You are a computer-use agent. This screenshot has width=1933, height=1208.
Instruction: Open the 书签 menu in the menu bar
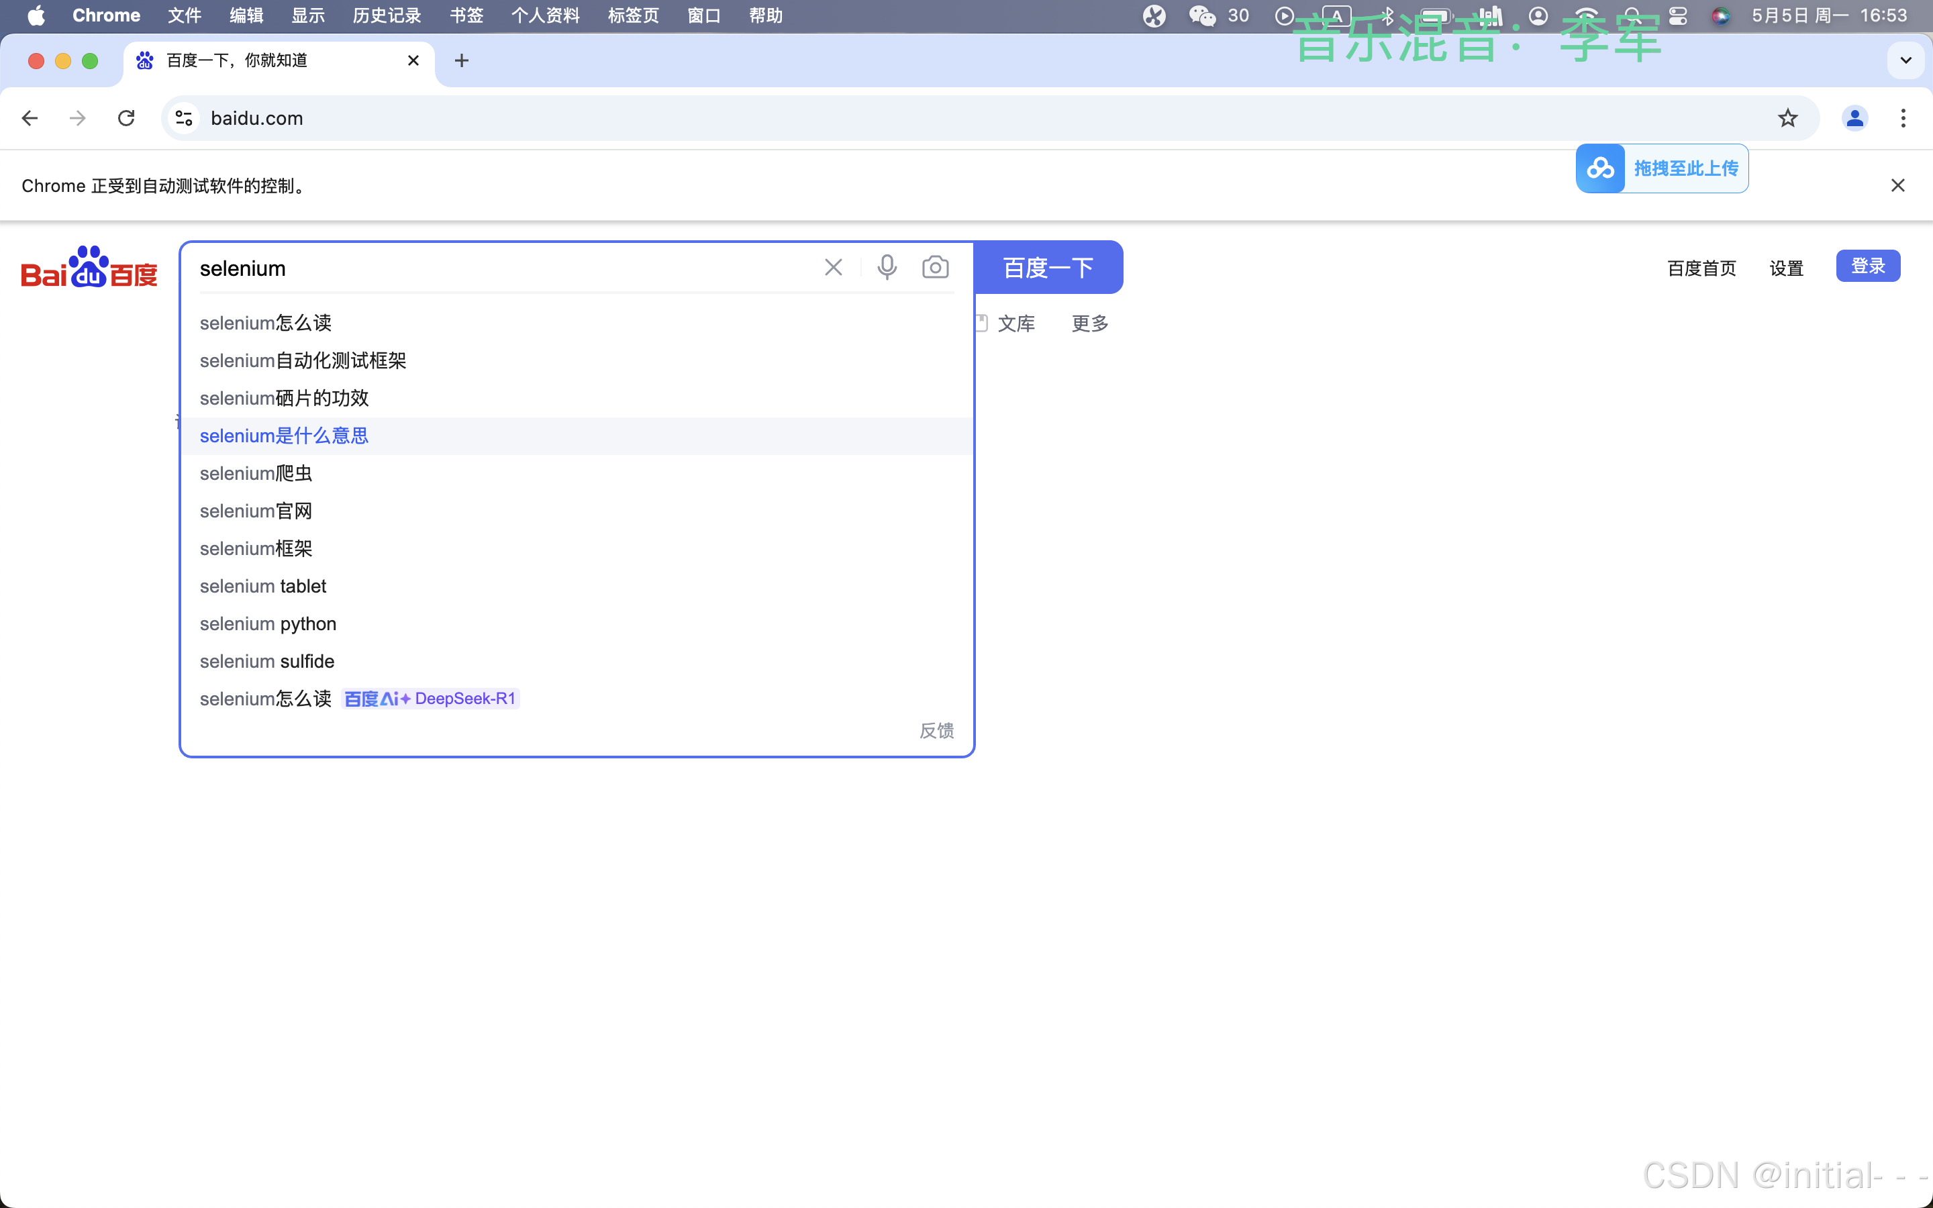click(x=466, y=15)
